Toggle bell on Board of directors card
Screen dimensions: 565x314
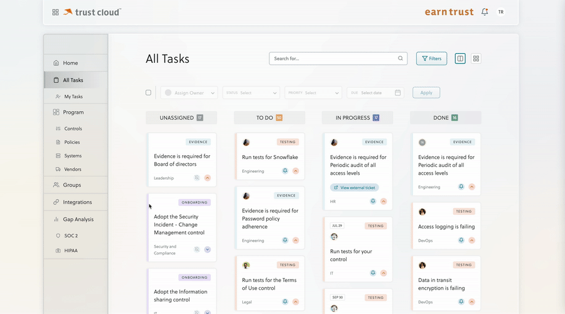196,178
